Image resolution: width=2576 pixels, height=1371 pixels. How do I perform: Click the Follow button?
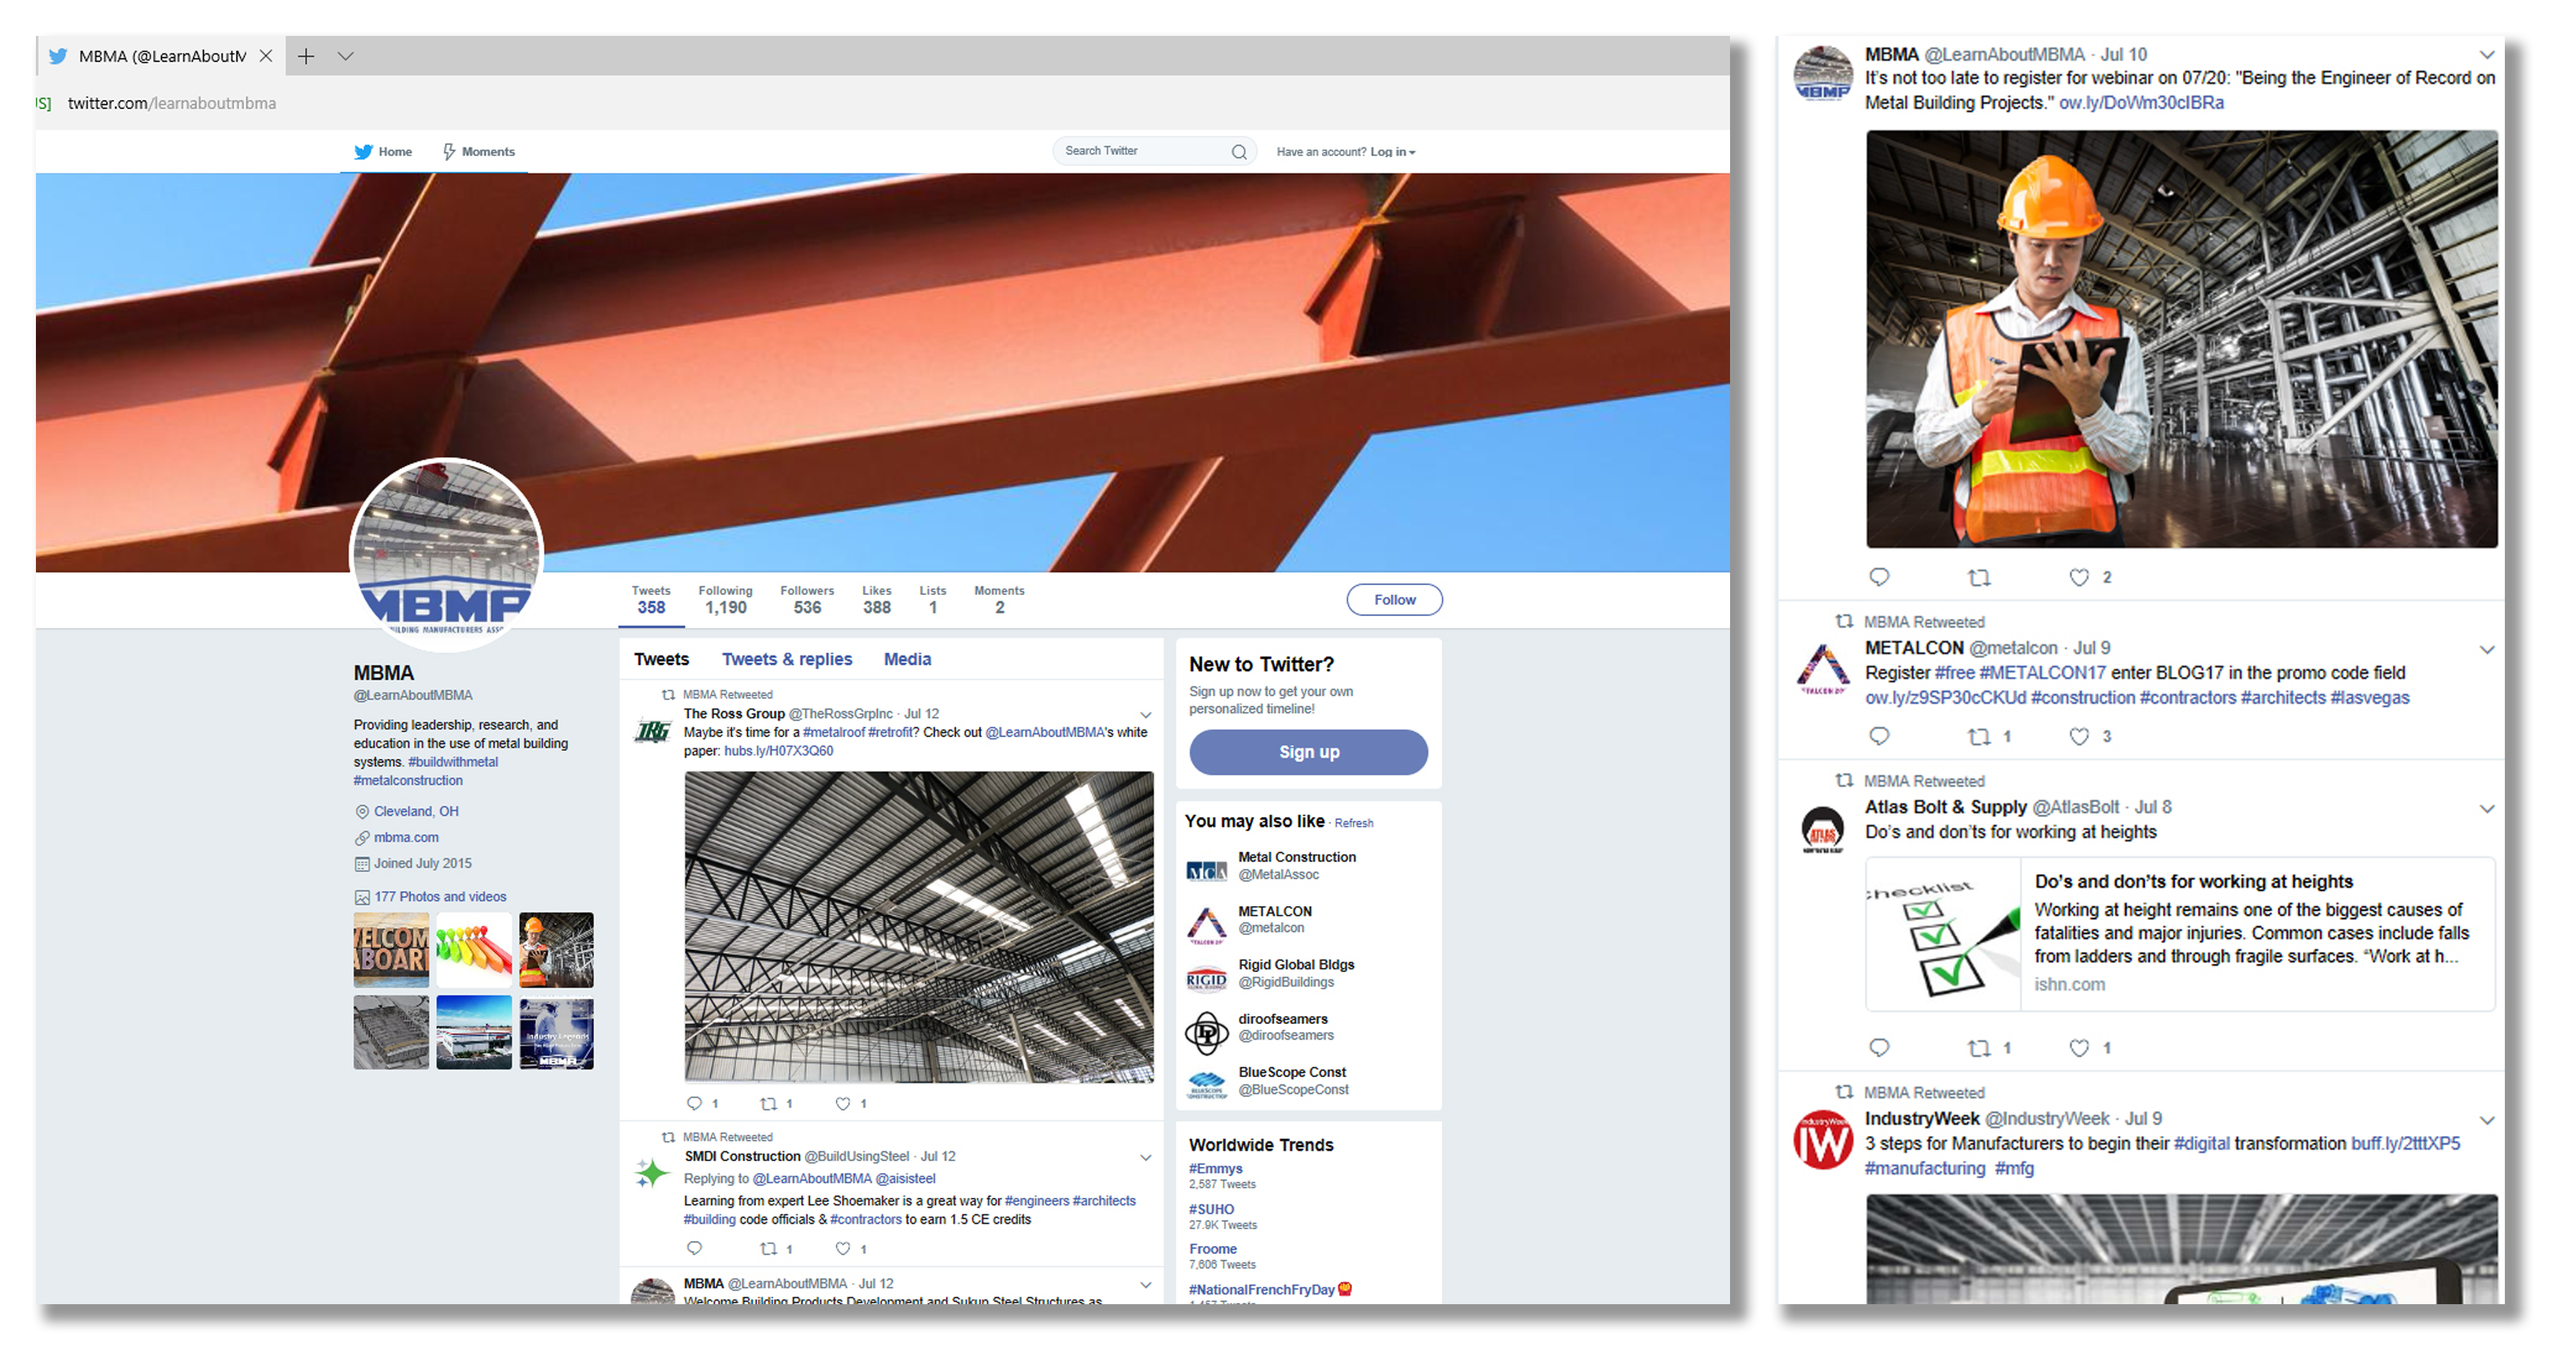[1394, 600]
